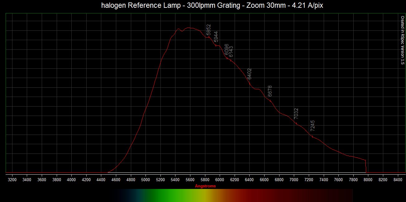
Task: Click the 6678 line label
Action: coord(270,91)
